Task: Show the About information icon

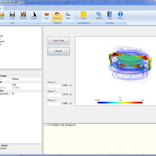Action: tap(120, 15)
